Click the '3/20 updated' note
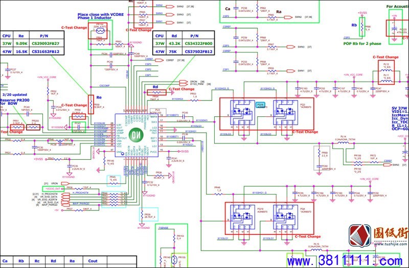This screenshot has height=268, width=409. click(15, 94)
